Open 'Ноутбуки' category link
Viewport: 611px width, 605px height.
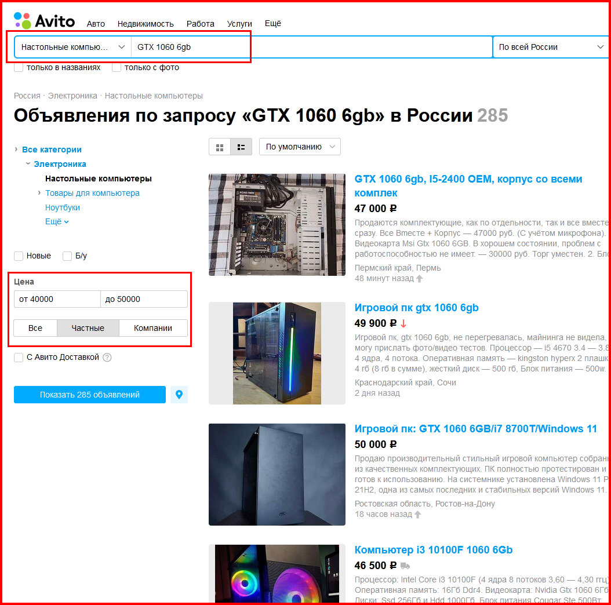coord(63,207)
